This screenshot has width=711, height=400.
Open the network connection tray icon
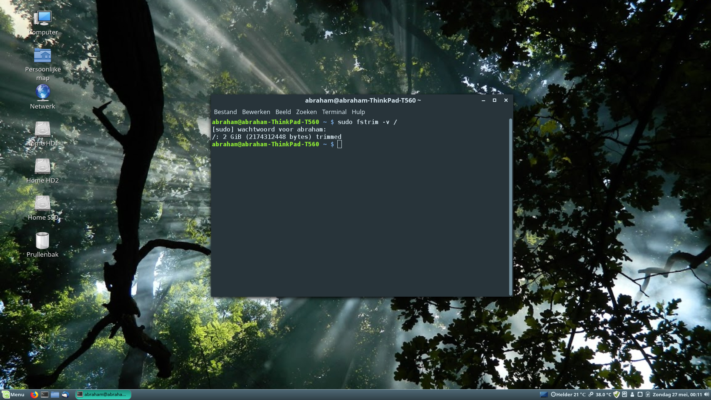click(x=640, y=394)
